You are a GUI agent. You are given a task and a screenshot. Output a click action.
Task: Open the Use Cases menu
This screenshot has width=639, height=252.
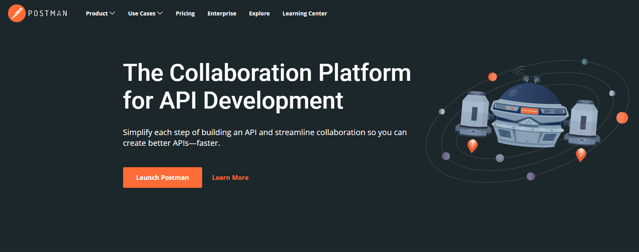click(x=145, y=13)
